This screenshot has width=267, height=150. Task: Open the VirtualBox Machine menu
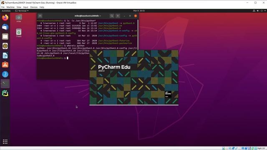click(10, 7)
